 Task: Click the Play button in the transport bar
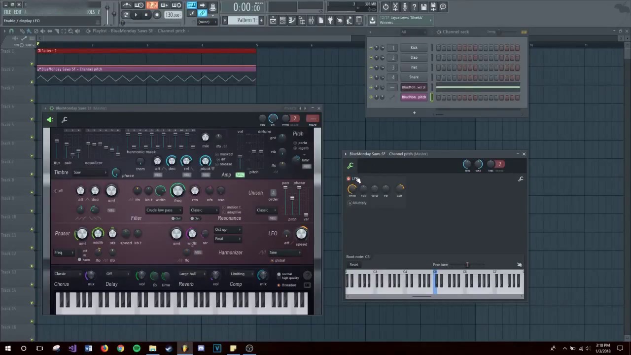(x=136, y=15)
